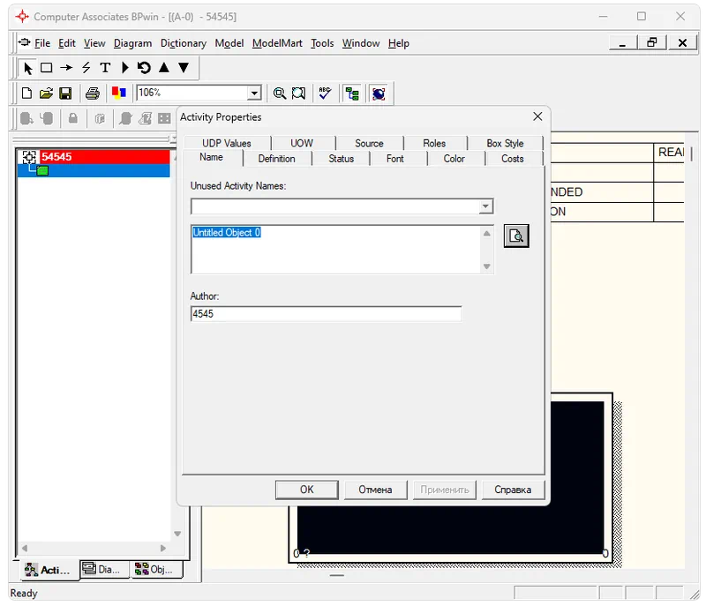Screen dimensions: 706x606
Task: Click explorer horizontal scroll left arrow
Action: pyautogui.click(x=25, y=548)
